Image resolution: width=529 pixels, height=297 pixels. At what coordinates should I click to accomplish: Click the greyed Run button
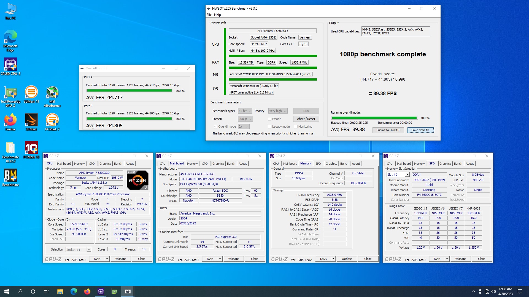(306, 111)
